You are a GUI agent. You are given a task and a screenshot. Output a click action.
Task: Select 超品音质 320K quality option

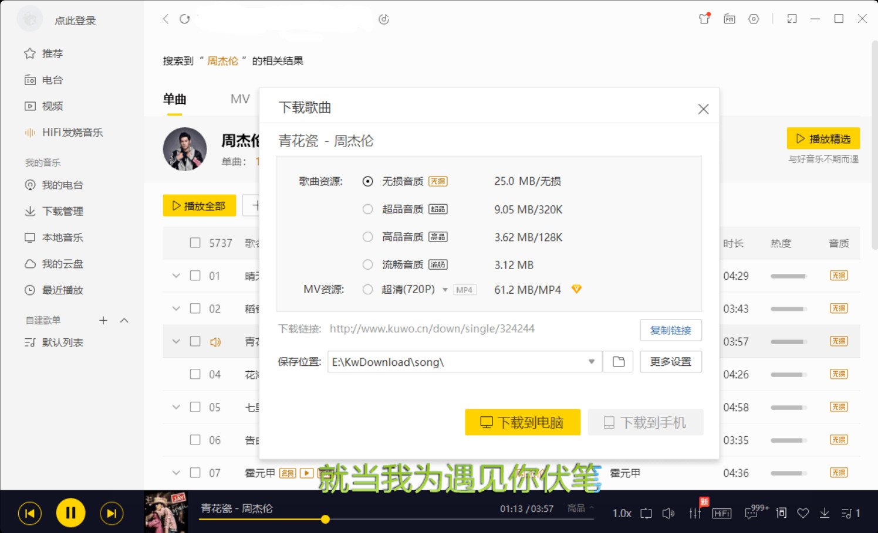[368, 209]
